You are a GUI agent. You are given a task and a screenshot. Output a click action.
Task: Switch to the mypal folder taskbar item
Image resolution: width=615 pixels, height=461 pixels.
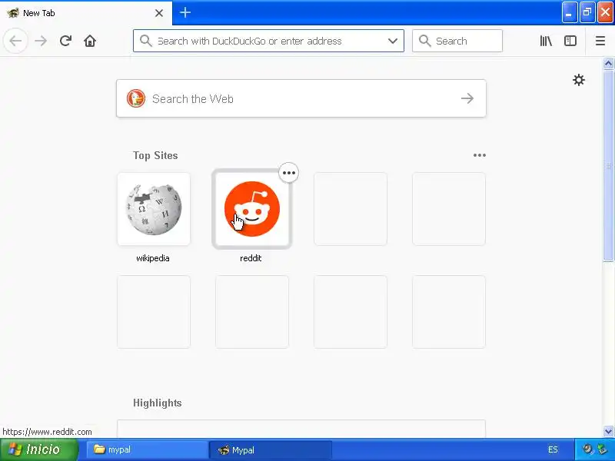click(x=147, y=449)
